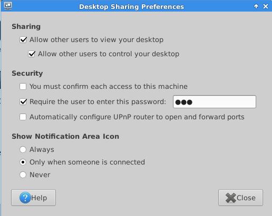
Task: Disable Allow other users to view your desktop
Action: coord(23,39)
